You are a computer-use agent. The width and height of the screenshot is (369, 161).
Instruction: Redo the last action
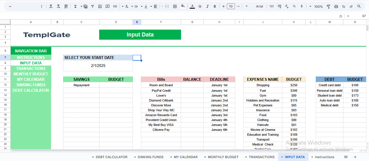(351, 6)
